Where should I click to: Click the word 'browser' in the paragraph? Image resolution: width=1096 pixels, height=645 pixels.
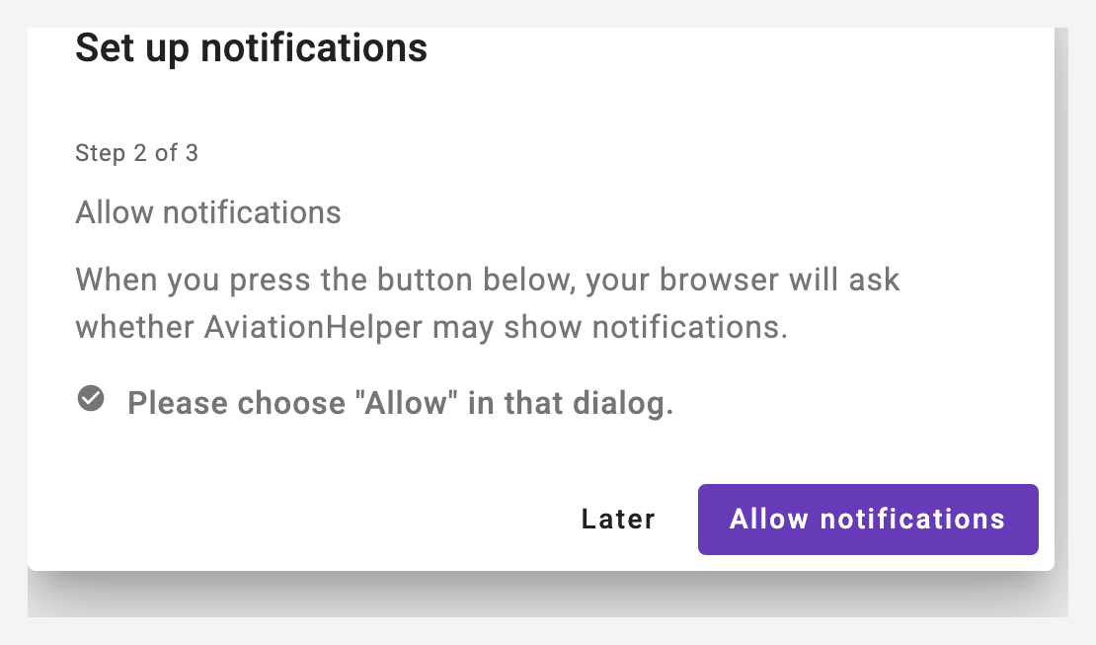[719, 280]
